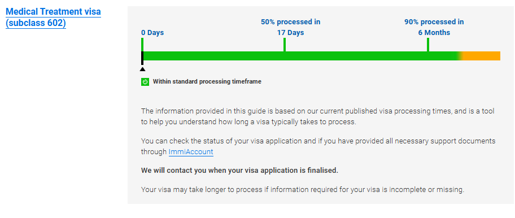Open the ImmiAccount link
Viewport: 515px width, 218px height.
[x=191, y=152]
